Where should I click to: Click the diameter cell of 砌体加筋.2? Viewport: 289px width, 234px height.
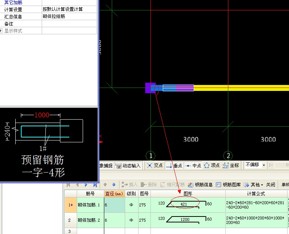click(x=114, y=220)
